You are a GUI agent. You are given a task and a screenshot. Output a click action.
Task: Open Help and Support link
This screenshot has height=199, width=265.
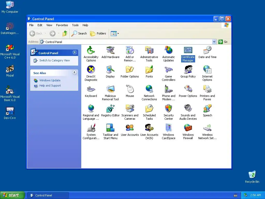[50, 86]
